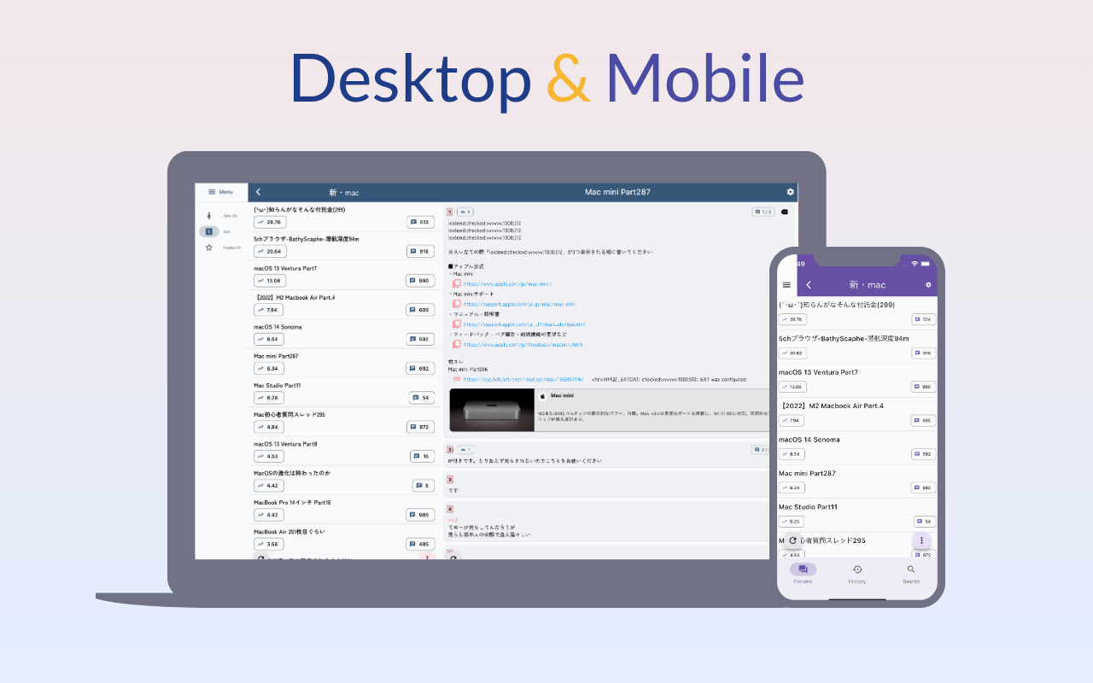
Task: Open the mobile settings gear
Action: pos(928,284)
